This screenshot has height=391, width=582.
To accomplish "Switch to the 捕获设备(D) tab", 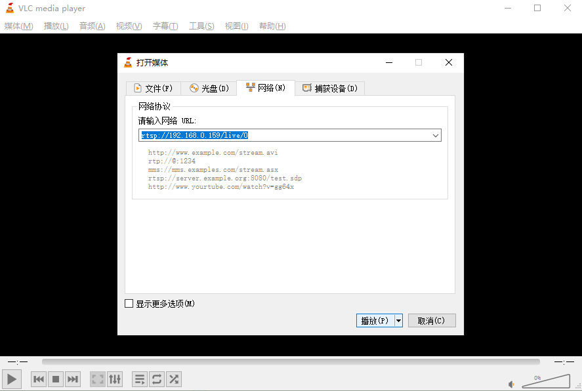I will click(330, 89).
